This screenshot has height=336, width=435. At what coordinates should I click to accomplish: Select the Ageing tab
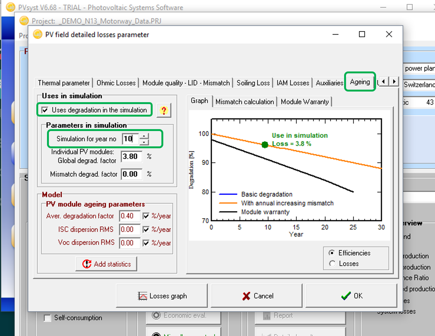[360, 82]
